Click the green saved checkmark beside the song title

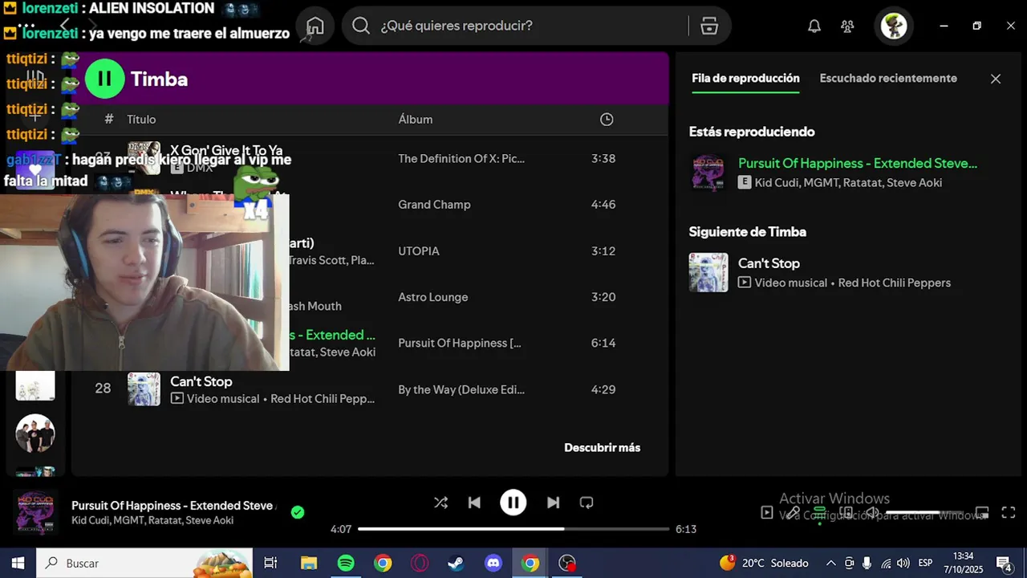[298, 512]
